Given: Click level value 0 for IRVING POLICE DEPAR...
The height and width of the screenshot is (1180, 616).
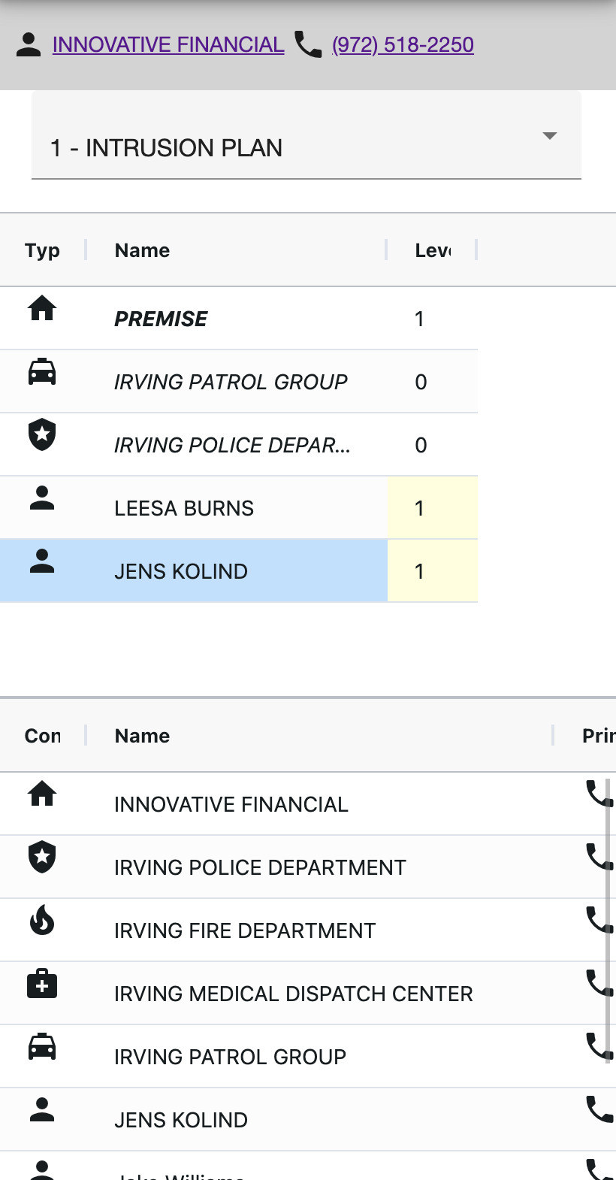Looking at the screenshot, I should [421, 445].
